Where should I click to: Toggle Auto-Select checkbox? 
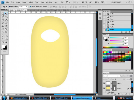[x=10, y=6]
